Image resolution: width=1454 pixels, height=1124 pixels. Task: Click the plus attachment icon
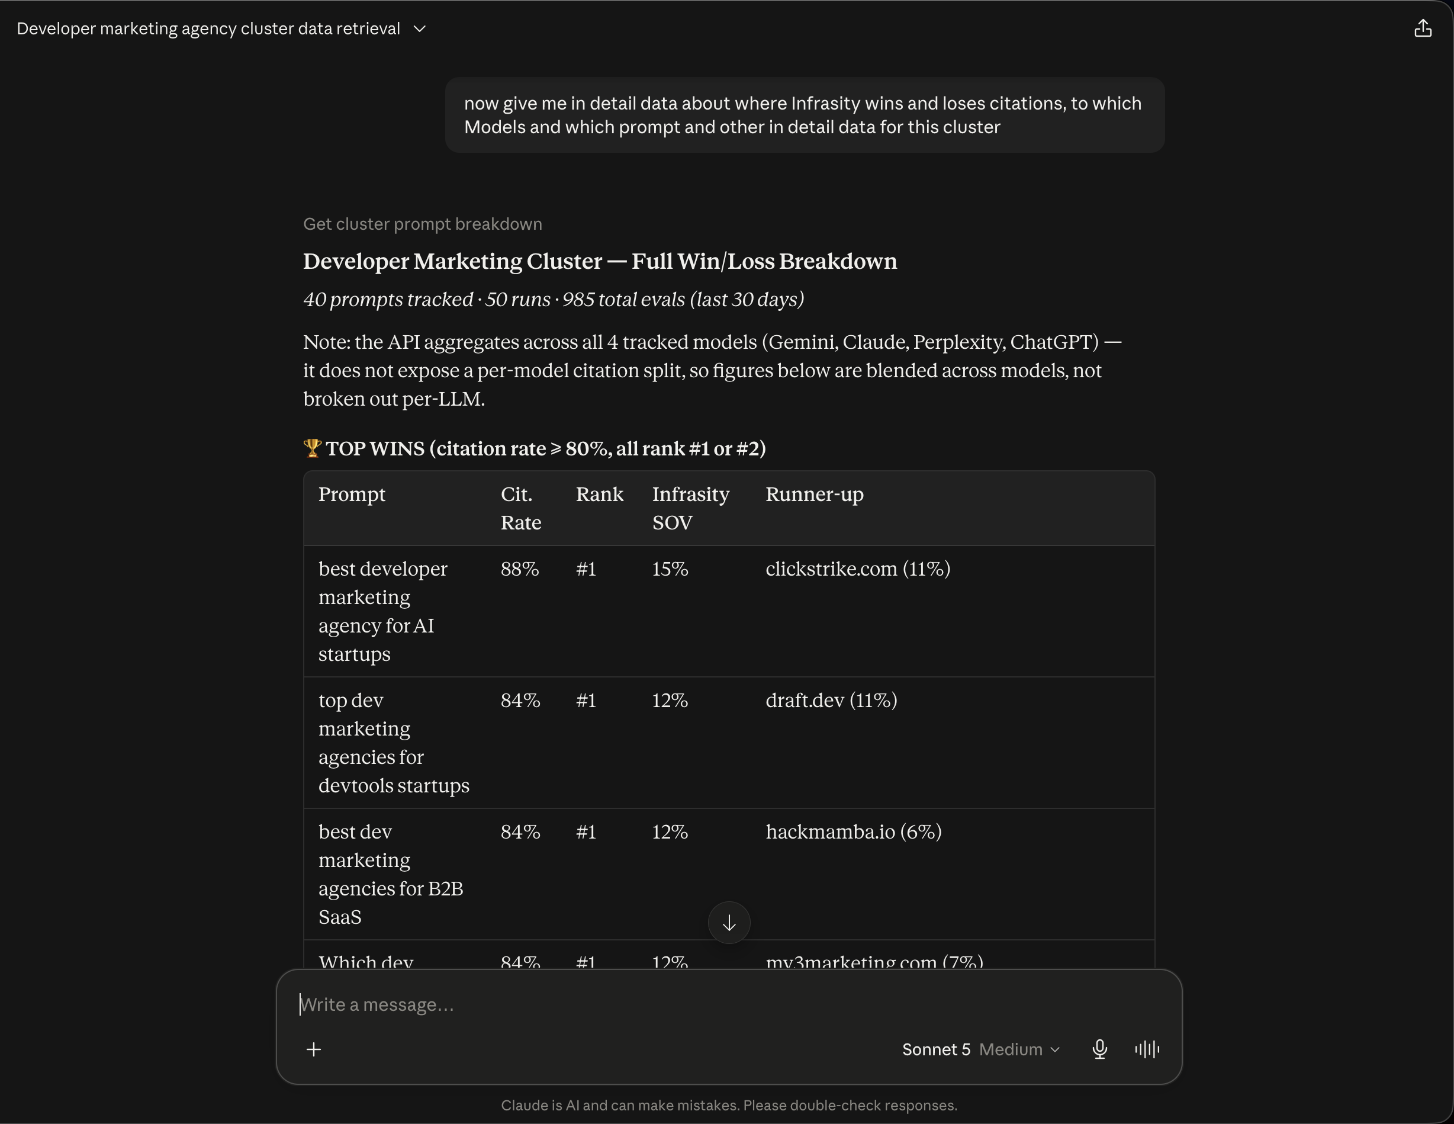[x=314, y=1049]
